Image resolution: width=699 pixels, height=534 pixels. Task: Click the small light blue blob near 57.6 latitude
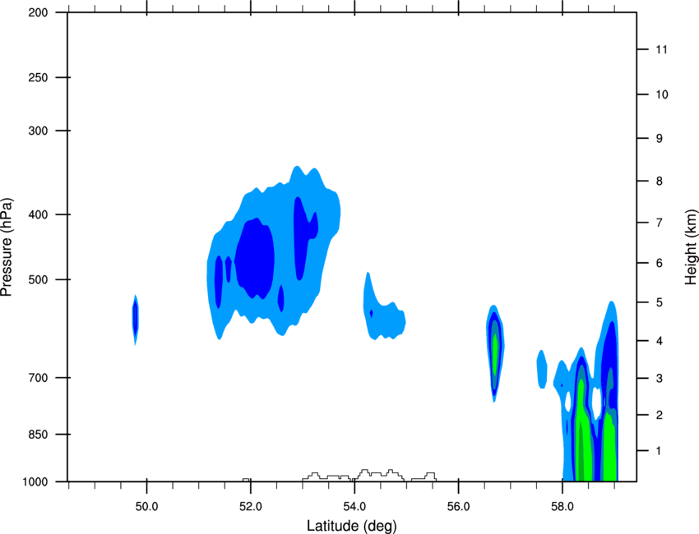pyautogui.click(x=542, y=369)
